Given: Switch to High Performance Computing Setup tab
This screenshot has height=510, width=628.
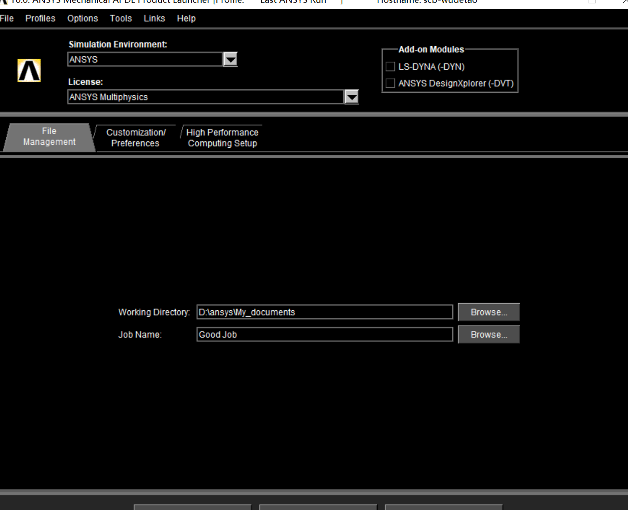Looking at the screenshot, I should tap(222, 137).
